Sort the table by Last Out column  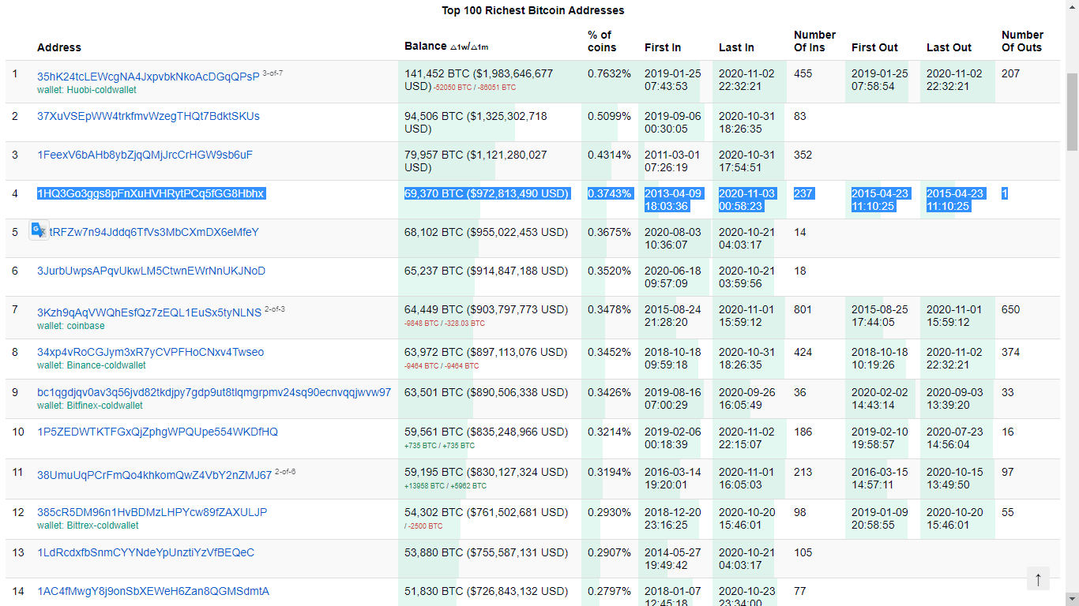coord(949,47)
